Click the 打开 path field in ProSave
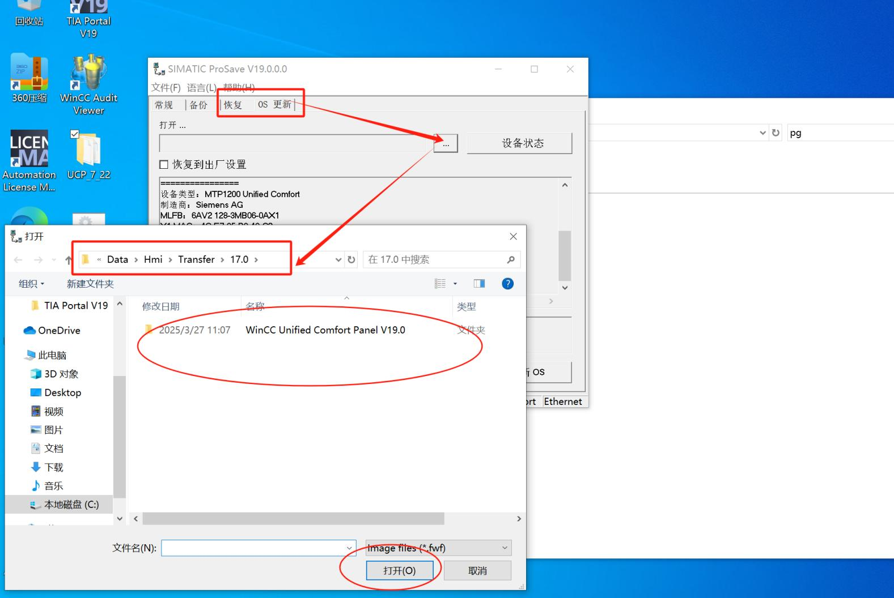The width and height of the screenshot is (894, 598). [x=296, y=144]
